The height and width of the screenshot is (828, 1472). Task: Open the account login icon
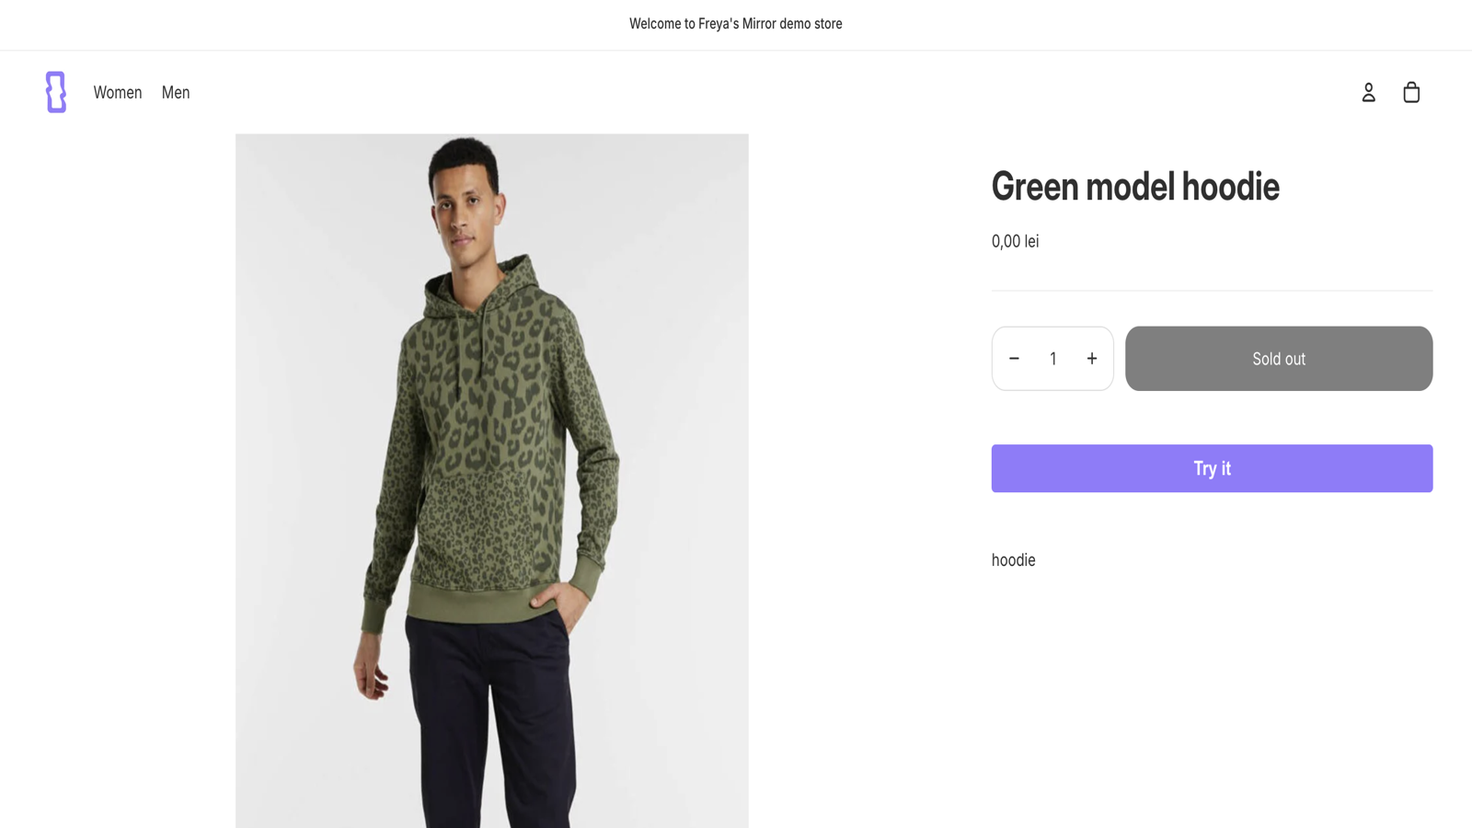(1368, 92)
